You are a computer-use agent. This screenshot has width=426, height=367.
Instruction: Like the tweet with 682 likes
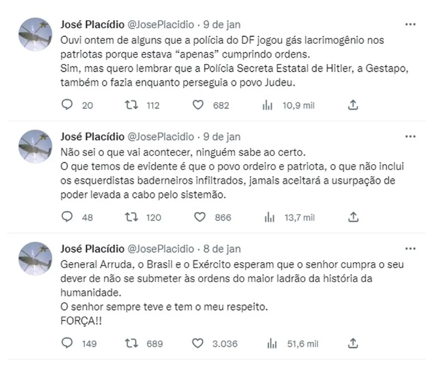pos(199,105)
